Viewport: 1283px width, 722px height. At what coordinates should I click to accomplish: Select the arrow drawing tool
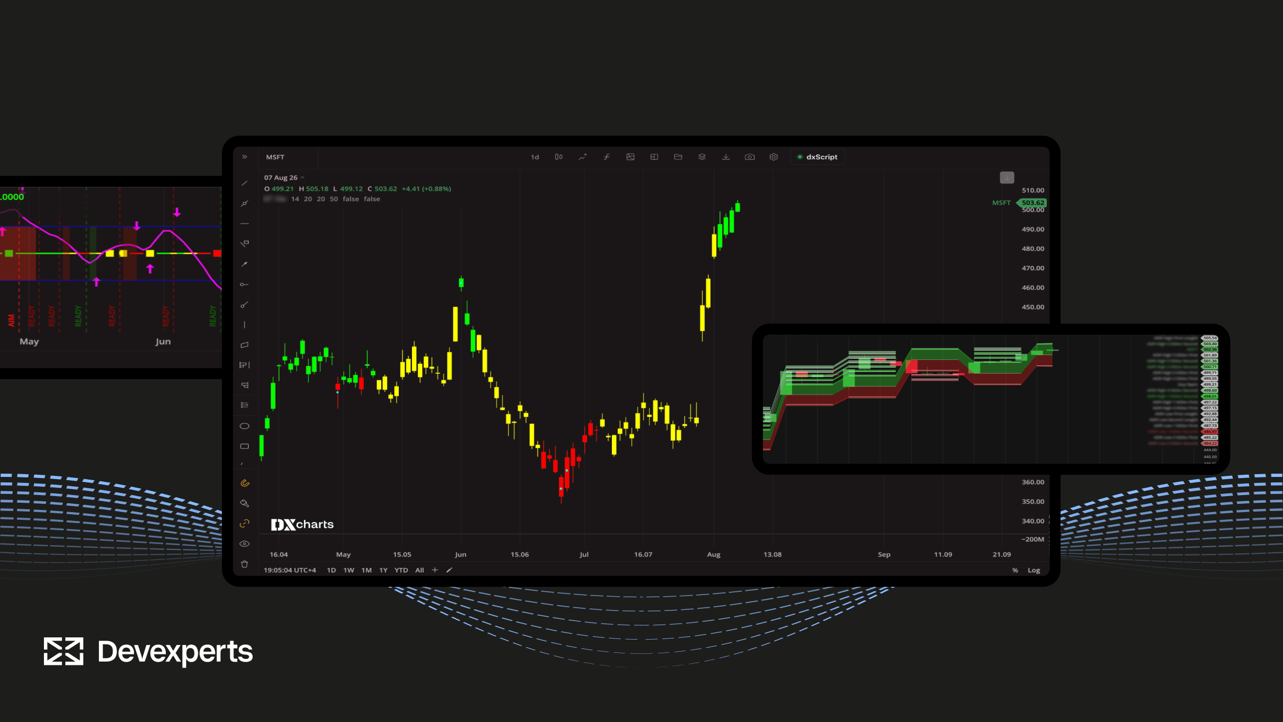click(x=244, y=264)
